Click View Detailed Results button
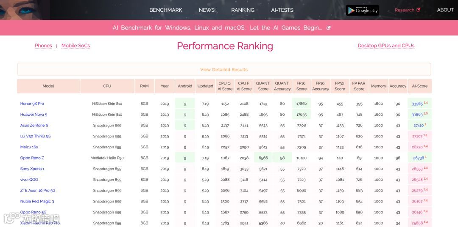This screenshot has width=458, height=227. [224, 70]
